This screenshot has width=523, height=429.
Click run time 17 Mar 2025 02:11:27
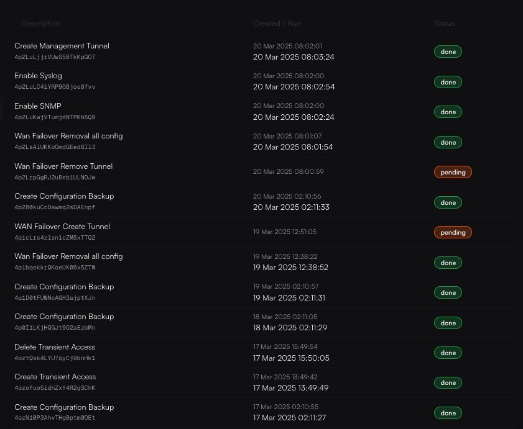point(289,418)
